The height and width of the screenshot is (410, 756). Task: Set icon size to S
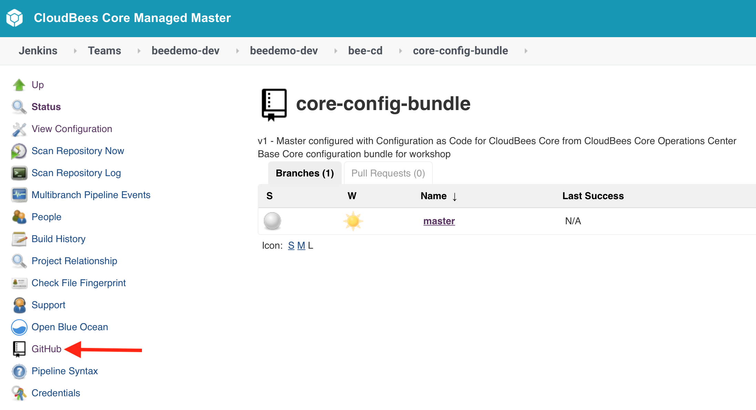[x=291, y=246]
